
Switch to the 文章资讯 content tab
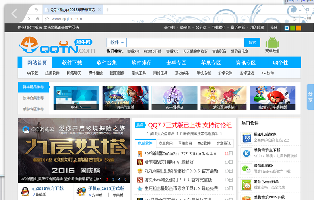point(223,143)
